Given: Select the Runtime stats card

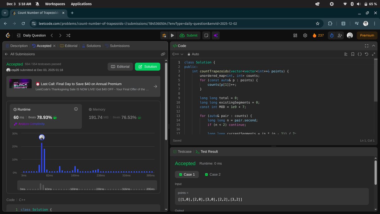Looking at the screenshot, I should click(x=46, y=116).
